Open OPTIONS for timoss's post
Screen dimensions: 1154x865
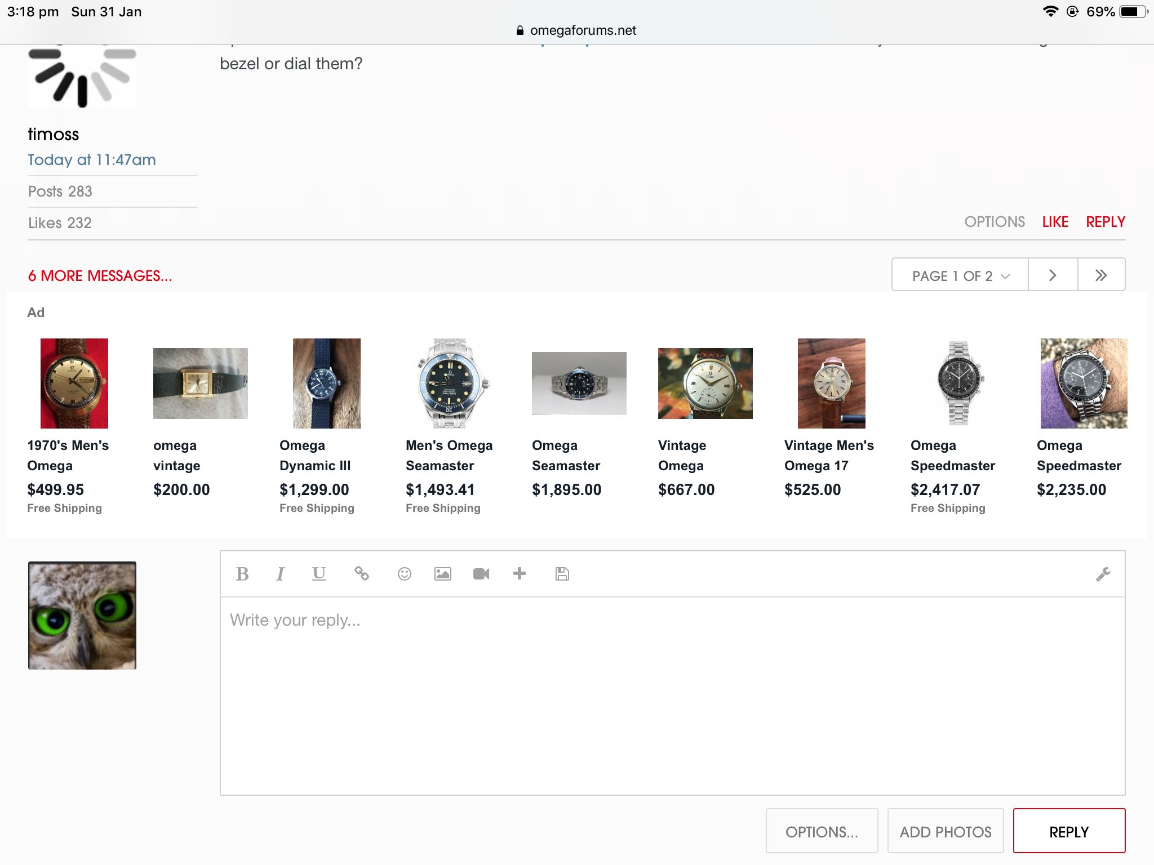[995, 222]
